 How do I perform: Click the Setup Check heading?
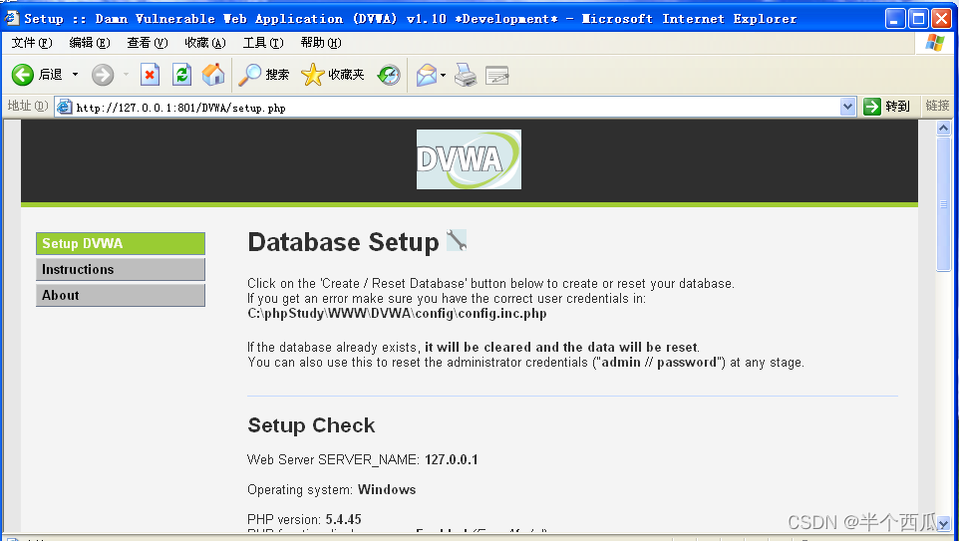pos(311,425)
